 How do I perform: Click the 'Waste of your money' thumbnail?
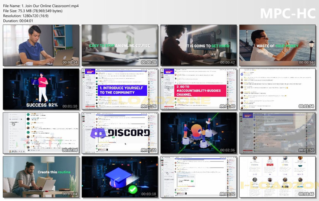[x=277, y=45]
